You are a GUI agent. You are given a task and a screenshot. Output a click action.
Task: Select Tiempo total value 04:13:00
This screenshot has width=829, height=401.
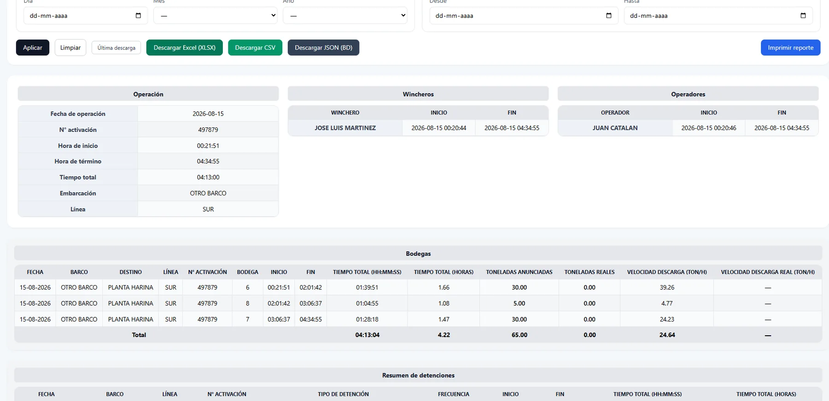208,177
